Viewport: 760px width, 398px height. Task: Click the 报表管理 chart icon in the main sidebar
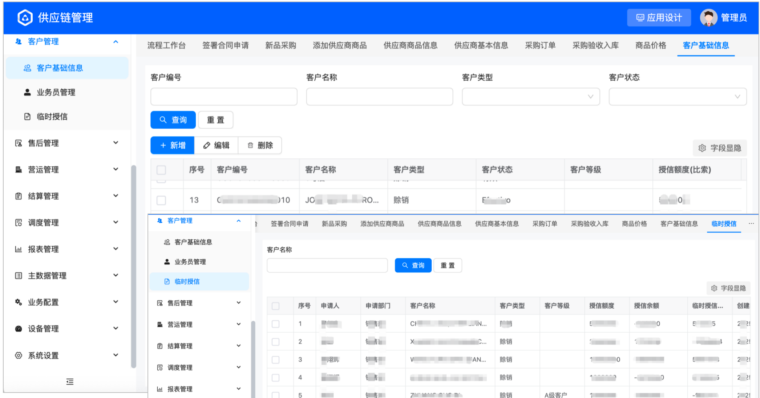[18, 249]
